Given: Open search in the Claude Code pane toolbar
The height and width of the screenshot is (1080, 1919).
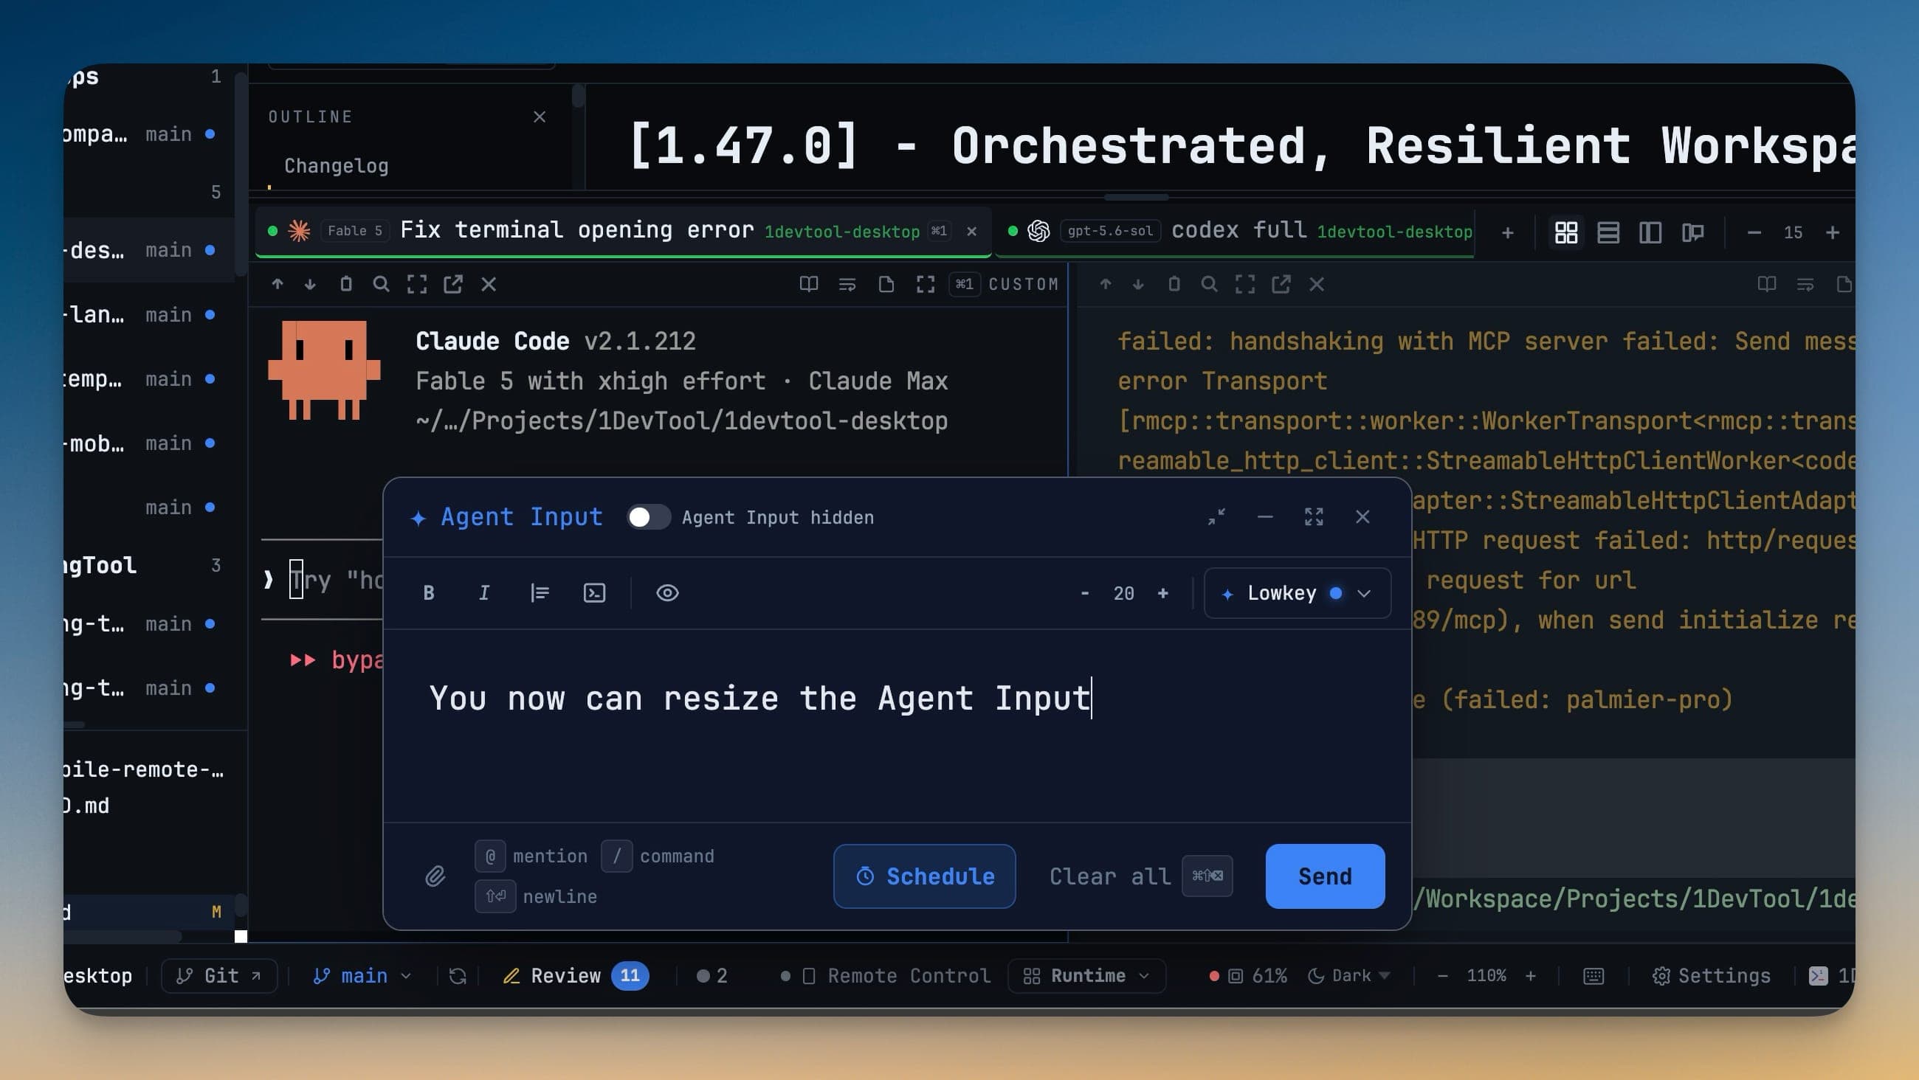Looking at the screenshot, I should pos(381,284).
